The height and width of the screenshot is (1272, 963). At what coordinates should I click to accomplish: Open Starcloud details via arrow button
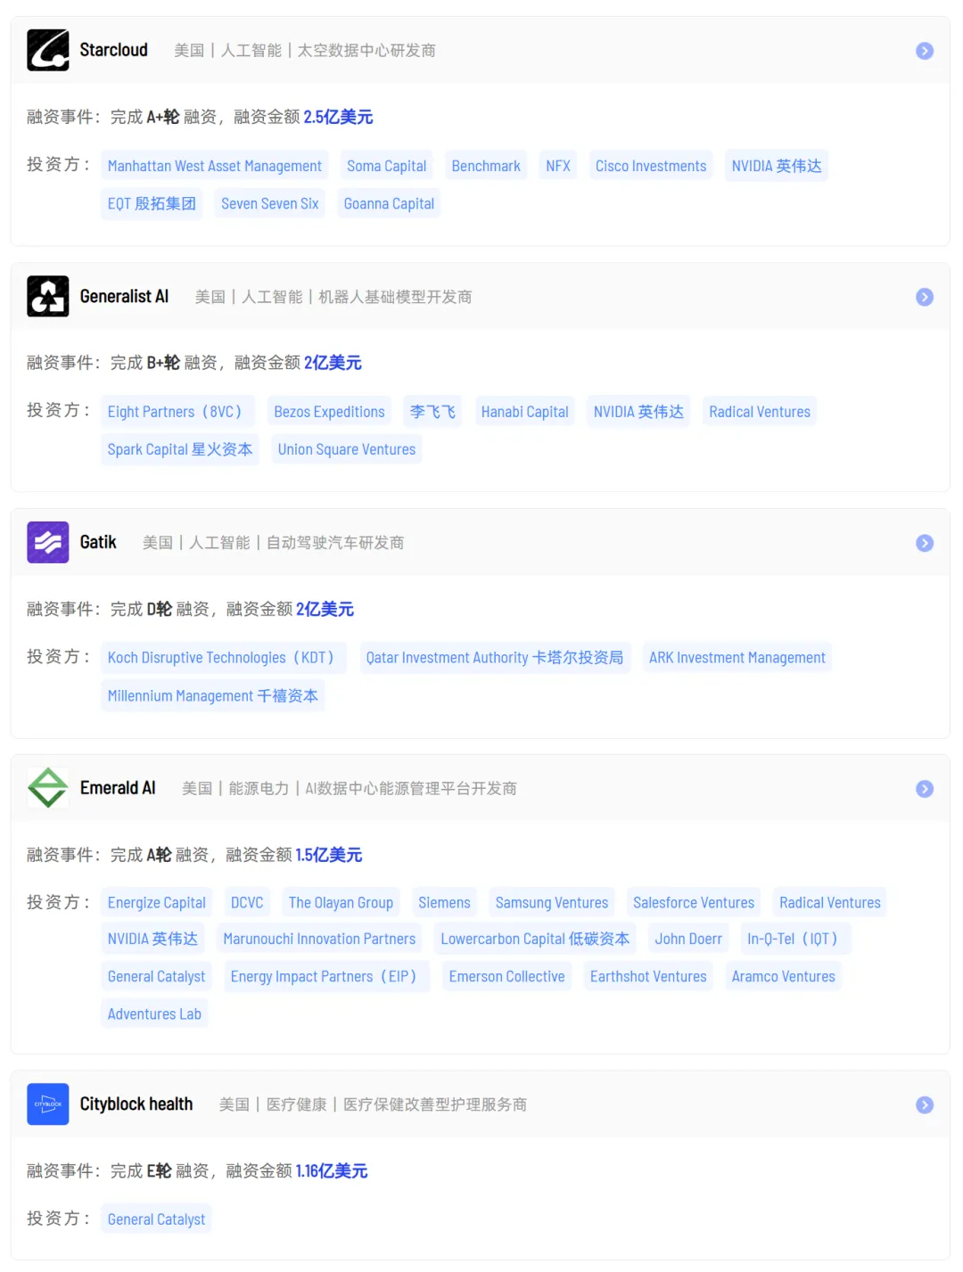(925, 51)
